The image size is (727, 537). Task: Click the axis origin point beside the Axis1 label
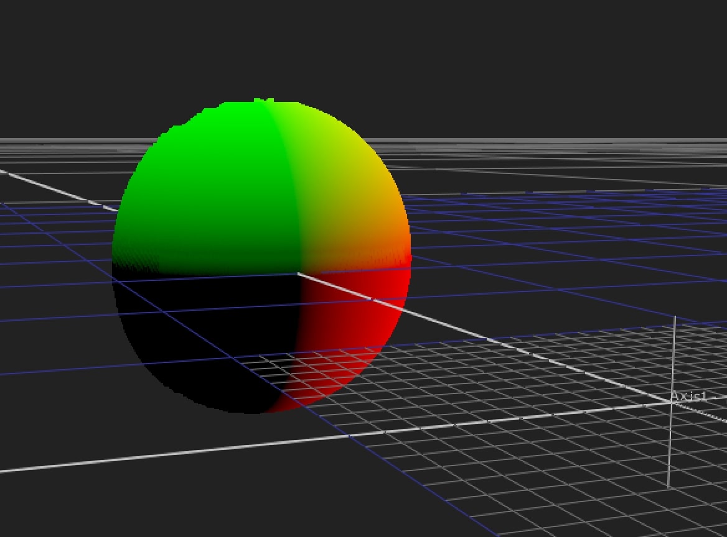671,402
